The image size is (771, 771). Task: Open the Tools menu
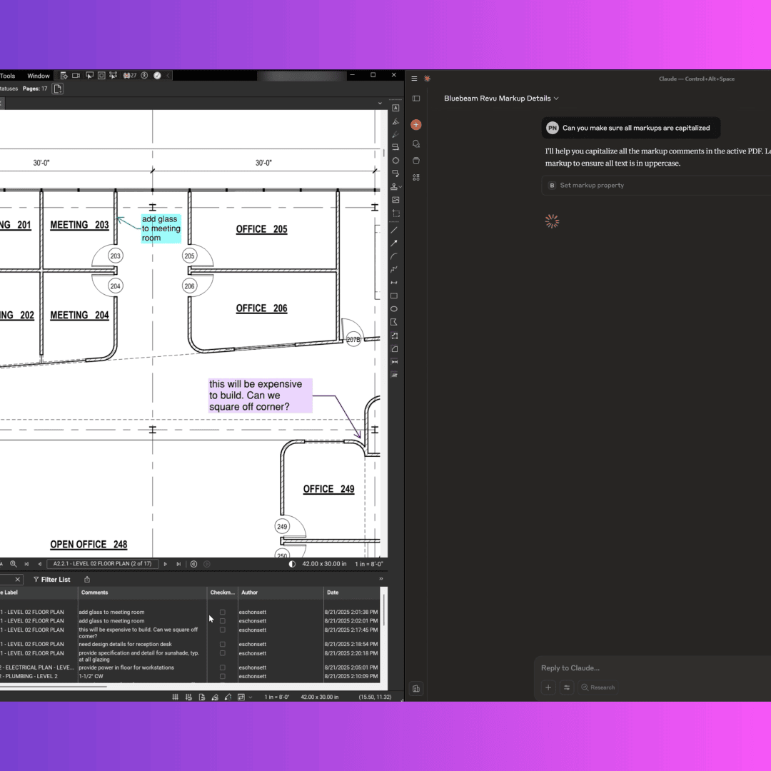8,76
